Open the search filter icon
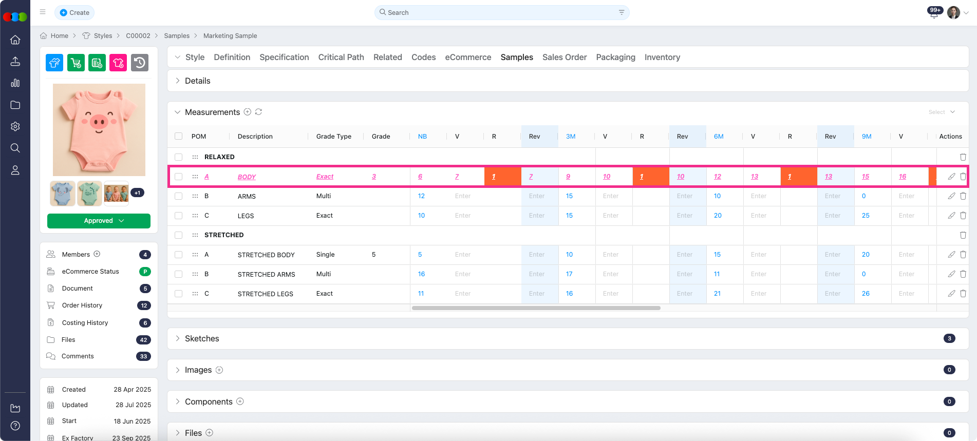Viewport: 977px width, 441px height. coord(622,12)
